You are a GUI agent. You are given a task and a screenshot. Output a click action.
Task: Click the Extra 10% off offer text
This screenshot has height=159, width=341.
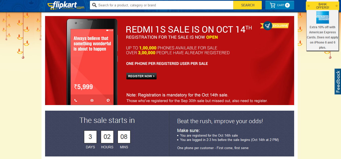point(322,37)
